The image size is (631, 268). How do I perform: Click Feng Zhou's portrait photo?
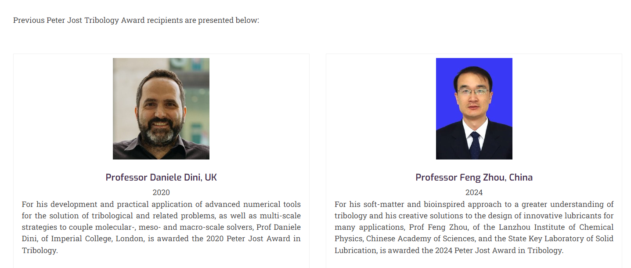point(474,109)
